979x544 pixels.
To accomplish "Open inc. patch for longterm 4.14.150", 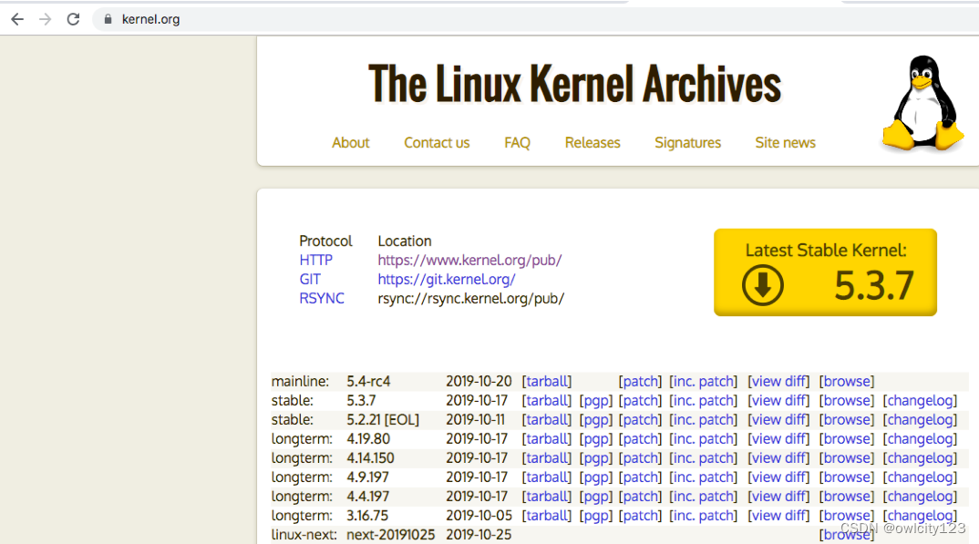I will 703,458.
